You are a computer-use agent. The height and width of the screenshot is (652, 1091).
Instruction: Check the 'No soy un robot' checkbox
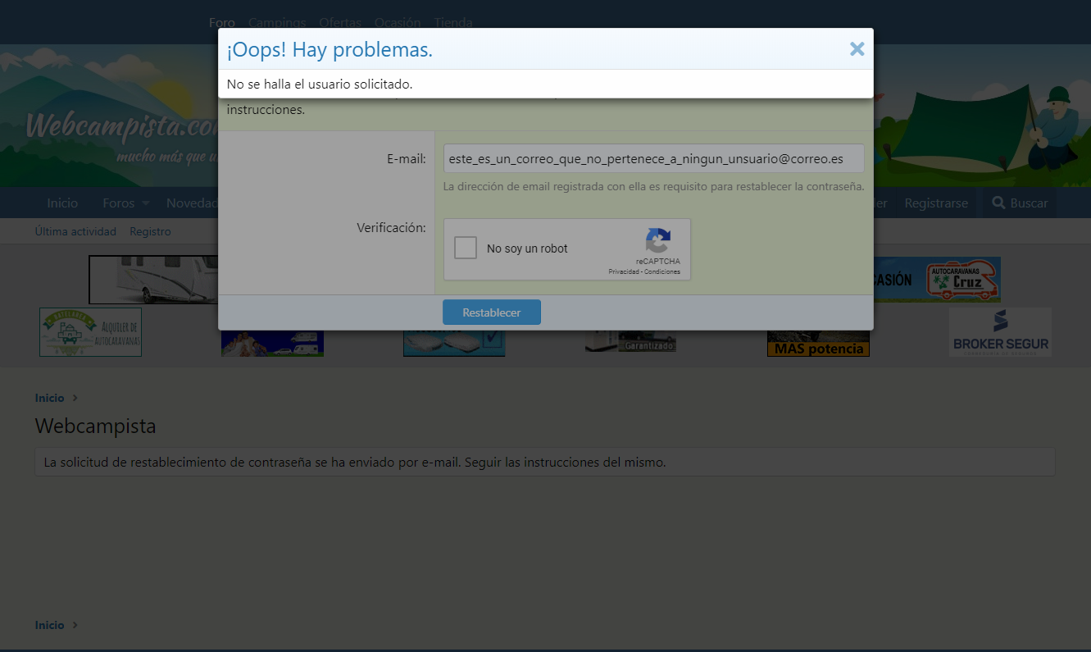pos(466,248)
